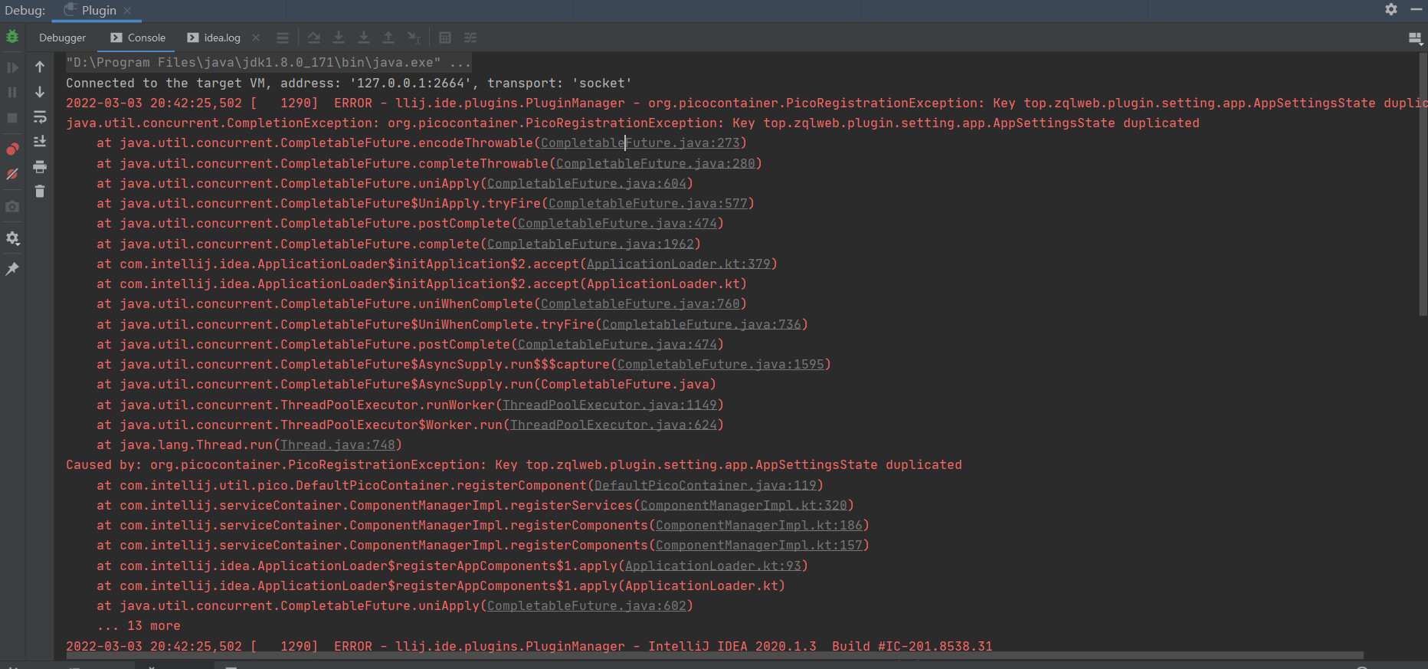This screenshot has height=669, width=1428.
Task: Jump to CompletableFuture.java:1595
Action: click(x=721, y=364)
